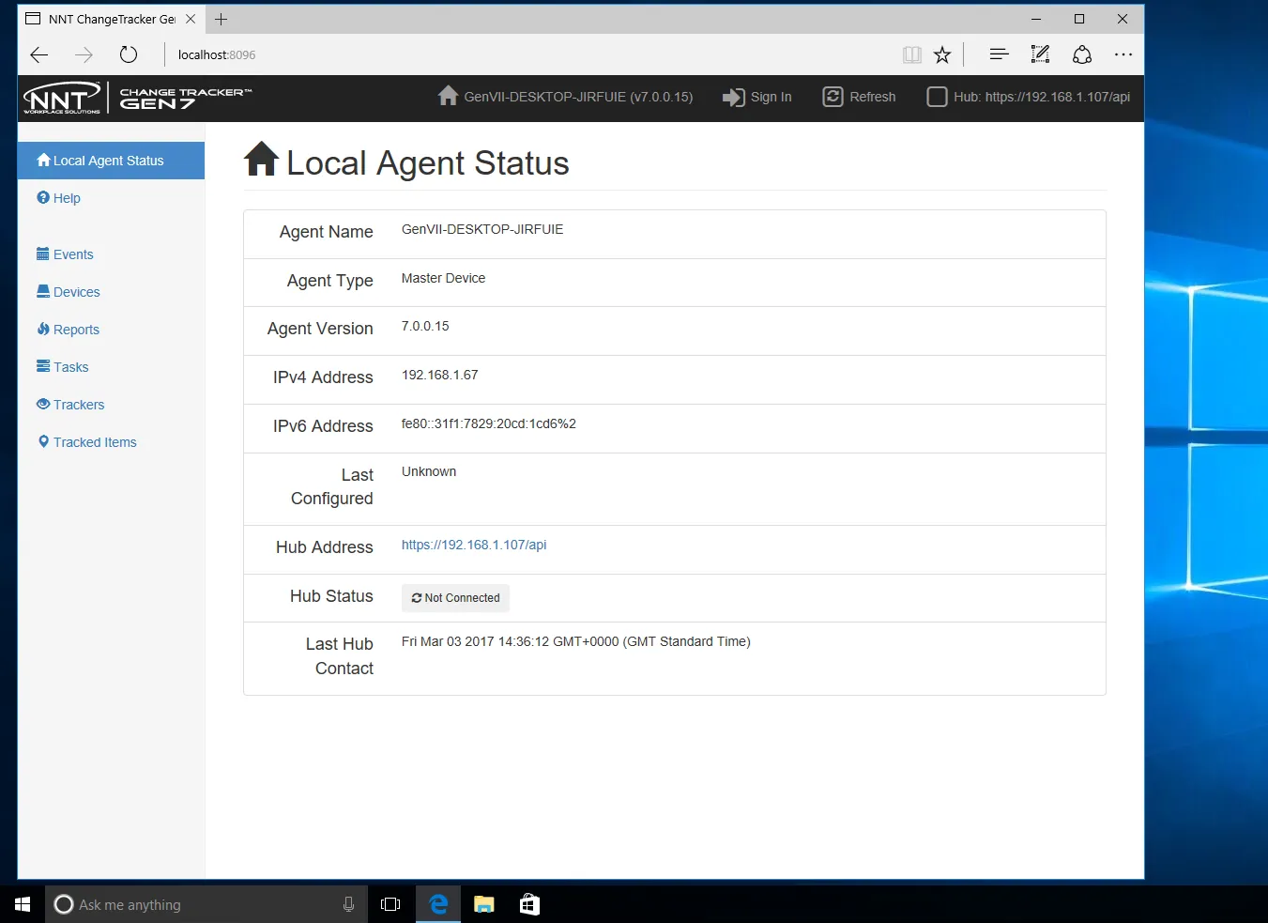Image resolution: width=1268 pixels, height=923 pixels.
Task: Click the Not Connected status button
Action: point(455,598)
